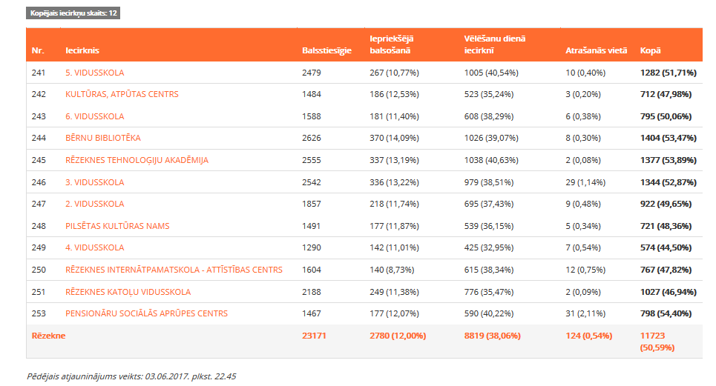Open the 3. VIDUSSKOLA precinct link

94,182
